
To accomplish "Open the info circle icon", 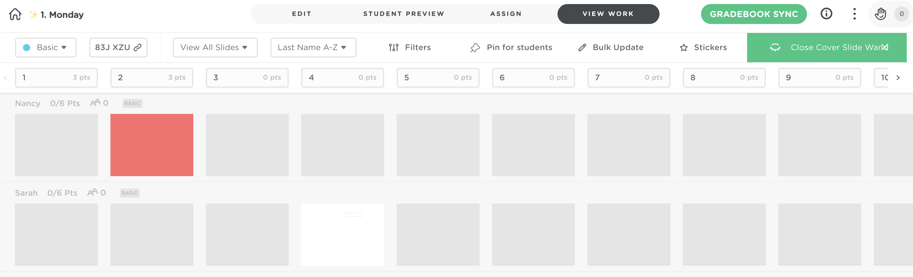I will pos(826,14).
